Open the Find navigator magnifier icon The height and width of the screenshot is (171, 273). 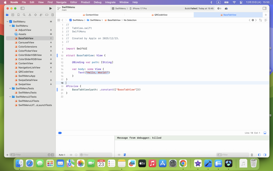24,15
